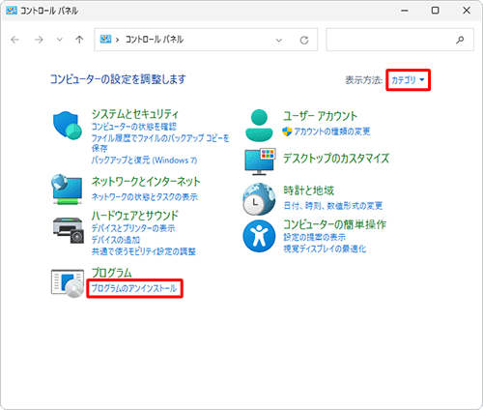Click the Control Panel title bar icon
Screen dimensions: 483x410
tap(12, 11)
